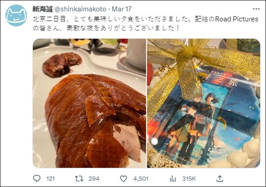The image size is (266, 187).
Task: Open the Mar 17 timestamp permalink
Action: click(122, 9)
